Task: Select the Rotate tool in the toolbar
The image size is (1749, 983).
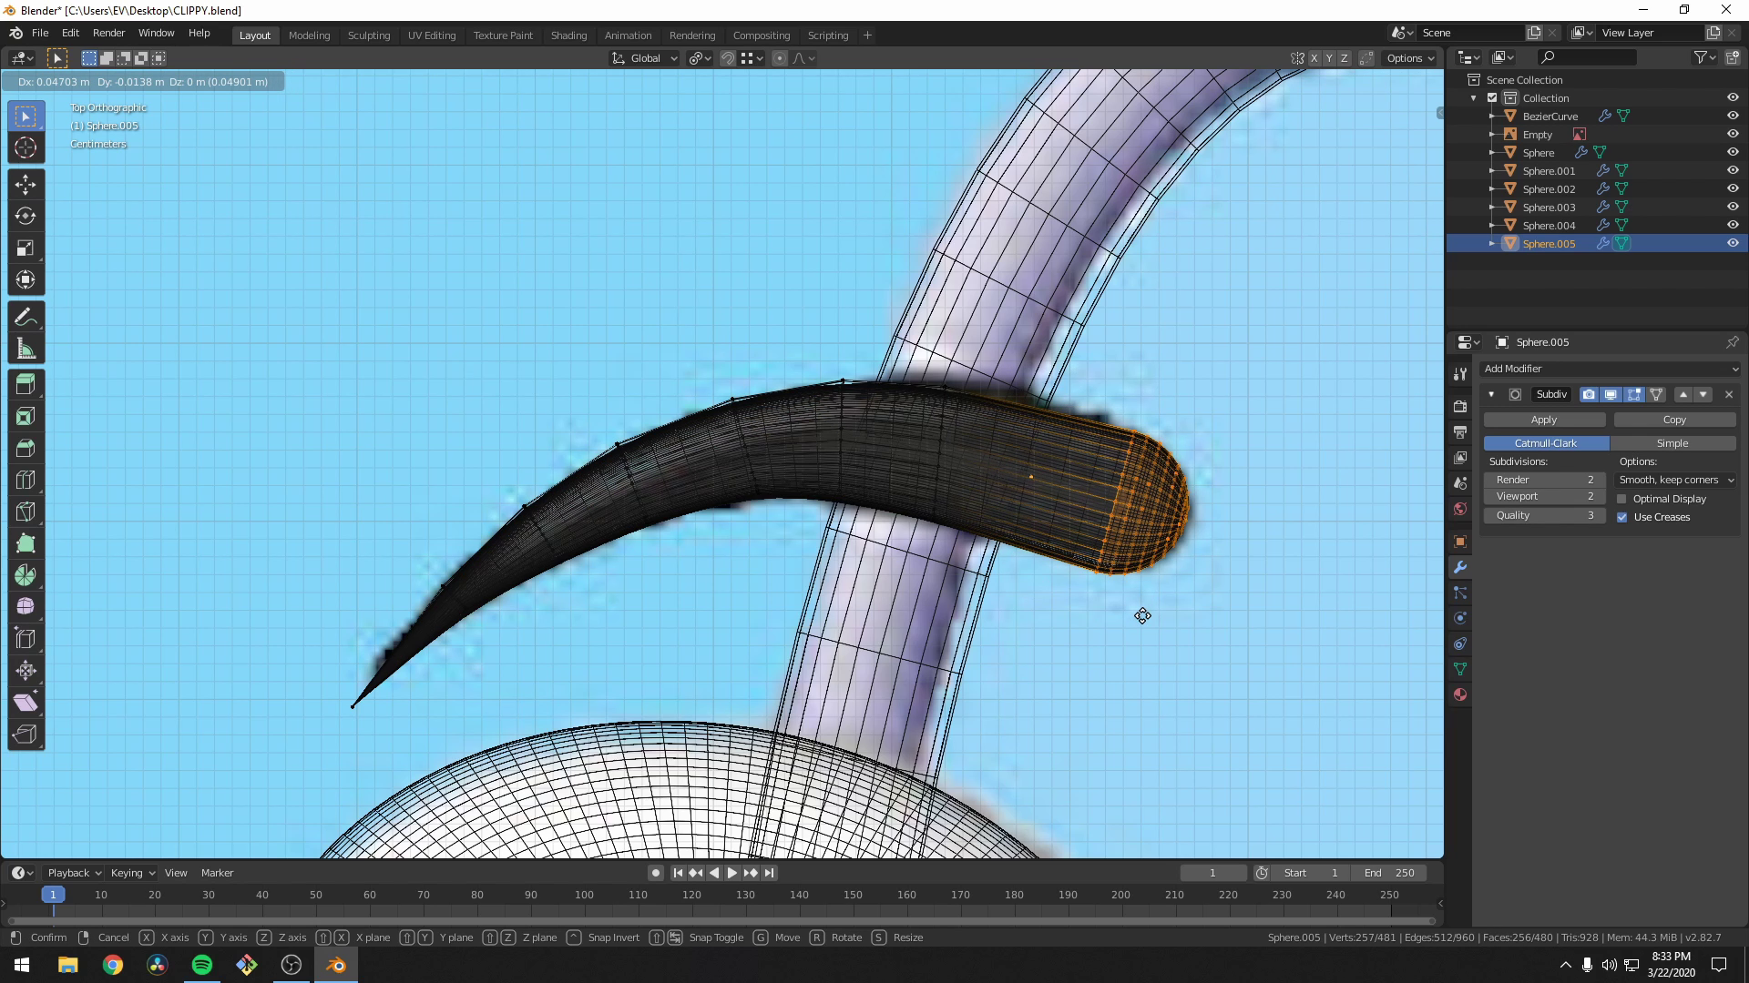Action: pos(26,216)
